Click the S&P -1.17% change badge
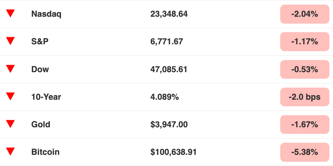The image size is (333, 166). 304,42
